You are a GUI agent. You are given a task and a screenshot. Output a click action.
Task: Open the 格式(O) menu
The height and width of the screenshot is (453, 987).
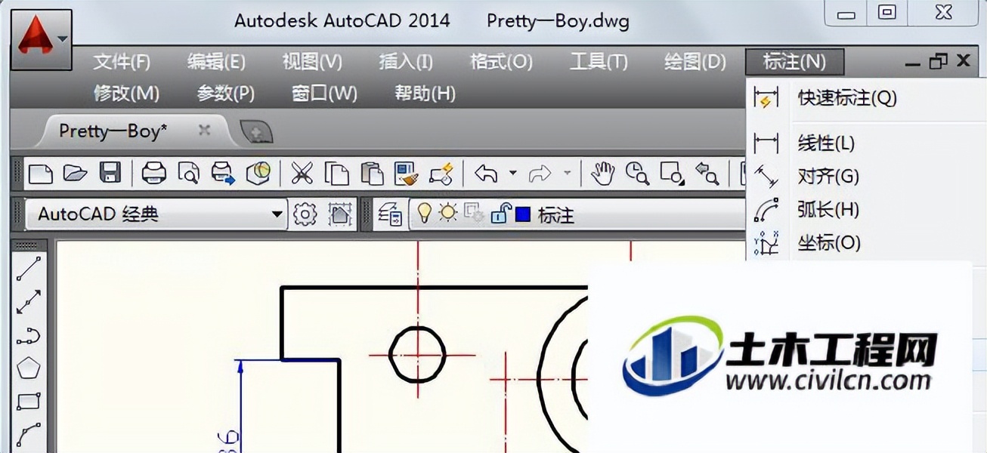click(x=501, y=62)
